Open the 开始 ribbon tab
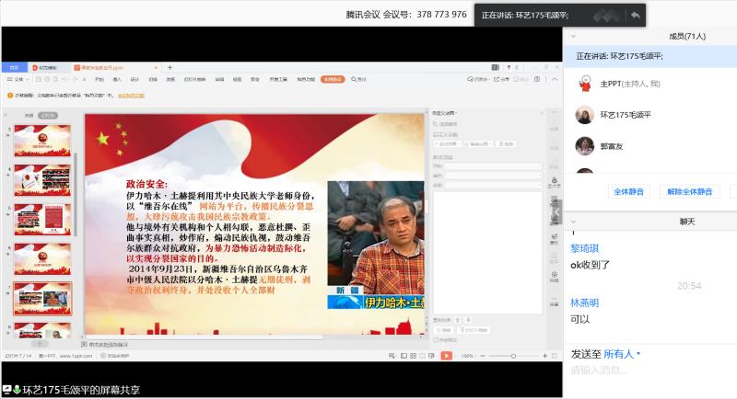This screenshot has width=737, height=399. (99, 80)
